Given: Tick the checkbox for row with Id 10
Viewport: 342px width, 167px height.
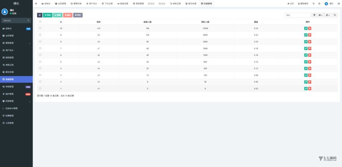Looking at the screenshot, I should tap(40, 28).
